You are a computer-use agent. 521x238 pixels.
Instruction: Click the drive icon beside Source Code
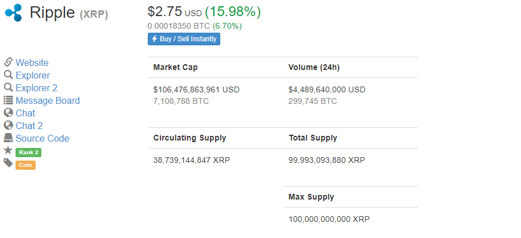pyautogui.click(x=8, y=138)
